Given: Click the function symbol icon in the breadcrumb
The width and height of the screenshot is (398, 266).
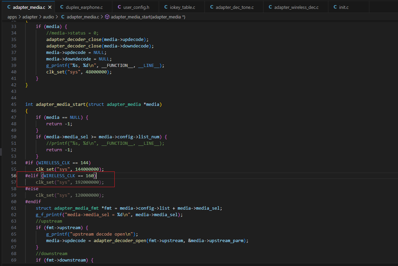Looking at the screenshot, I should pyautogui.click(x=107, y=17).
